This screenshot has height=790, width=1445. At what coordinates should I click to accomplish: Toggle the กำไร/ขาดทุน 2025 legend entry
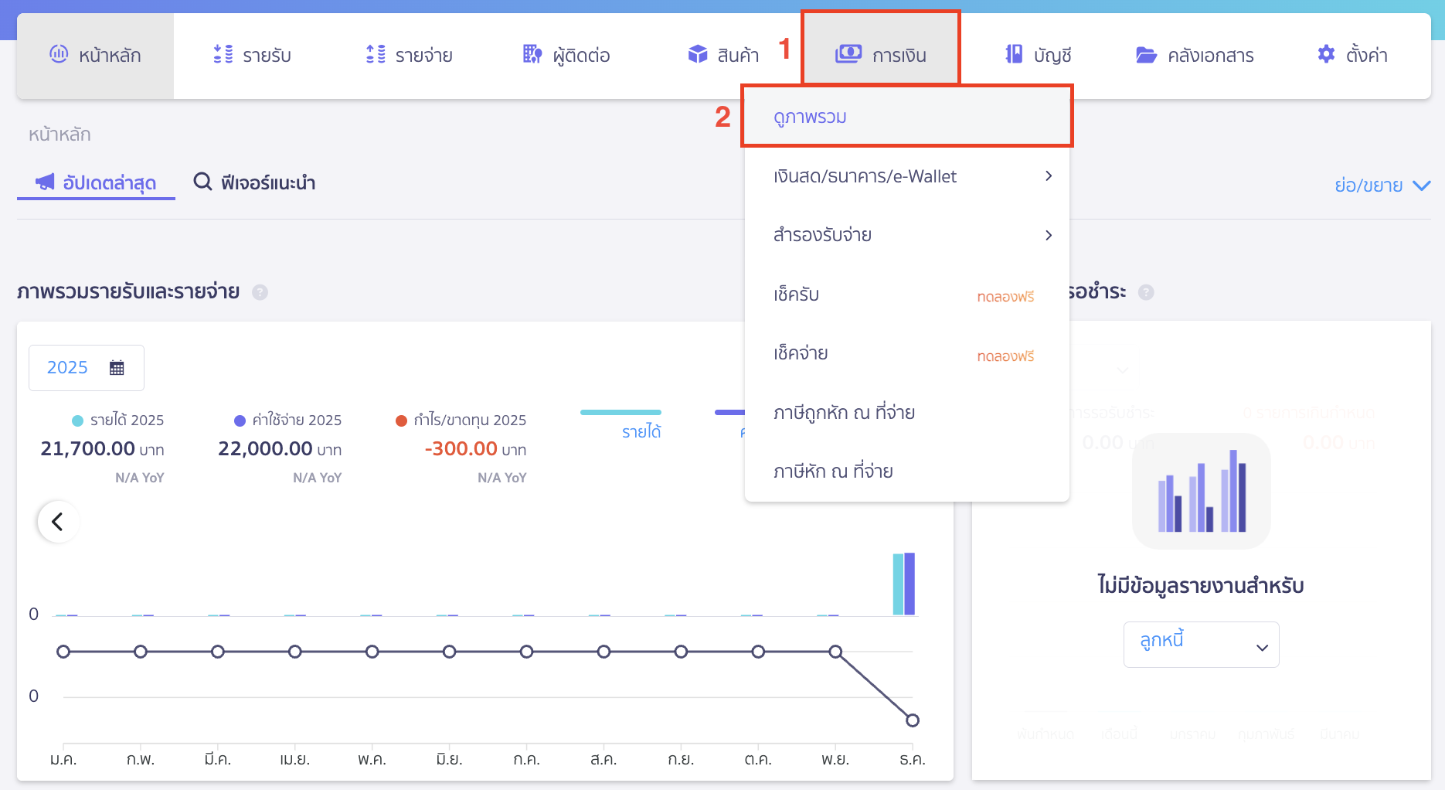tap(460, 420)
